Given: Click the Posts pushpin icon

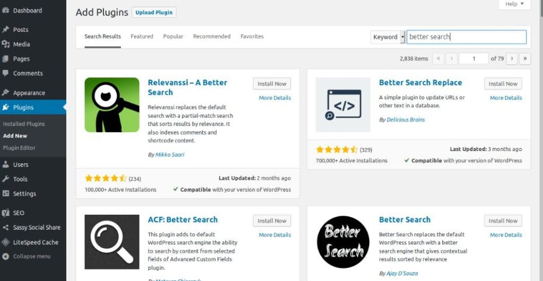Looking at the screenshot, I should pyautogui.click(x=5, y=30).
